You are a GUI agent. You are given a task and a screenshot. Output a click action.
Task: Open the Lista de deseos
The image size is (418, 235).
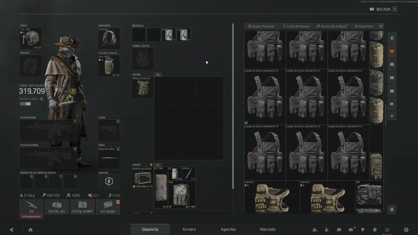pyautogui.click(x=296, y=26)
